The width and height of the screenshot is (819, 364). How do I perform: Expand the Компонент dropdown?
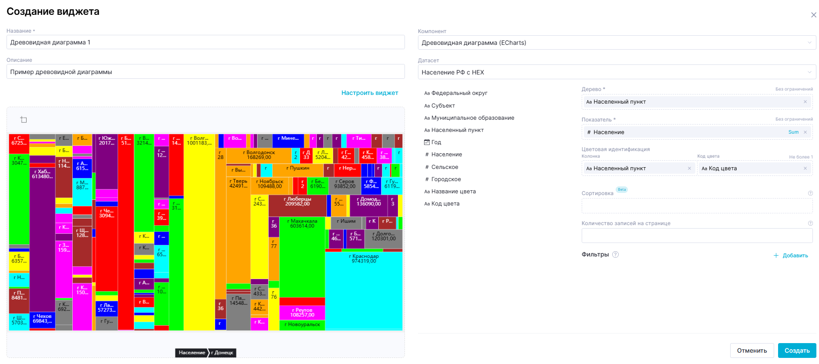coord(809,43)
